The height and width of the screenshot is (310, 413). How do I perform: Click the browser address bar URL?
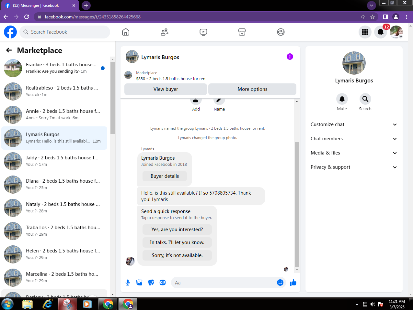pos(92,17)
